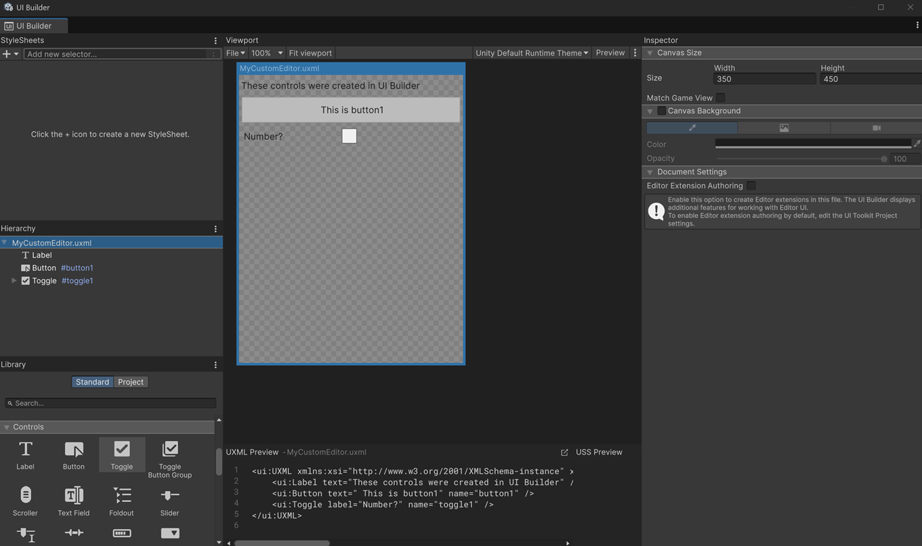Open the USS Preview tab
The image size is (922, 546).
[x=599, y=453]
